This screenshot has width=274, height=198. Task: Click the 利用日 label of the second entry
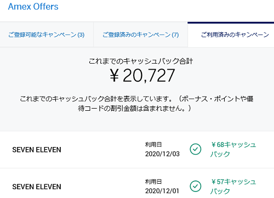point(153,182)
